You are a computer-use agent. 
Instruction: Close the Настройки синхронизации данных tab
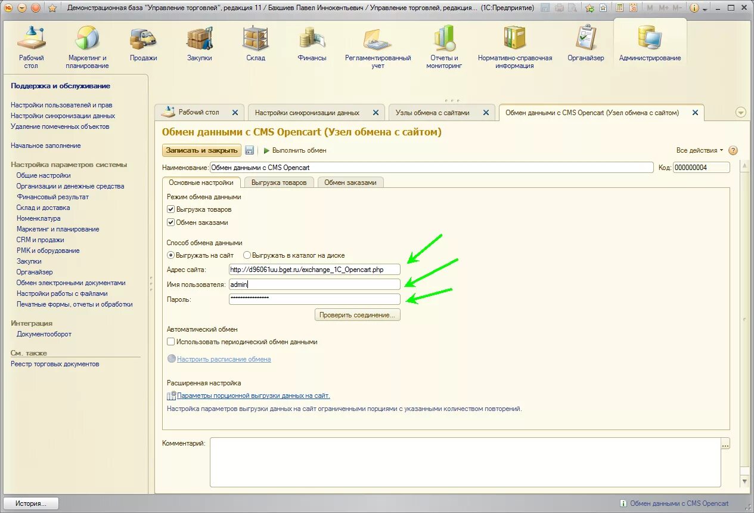(x=376, y=112)
